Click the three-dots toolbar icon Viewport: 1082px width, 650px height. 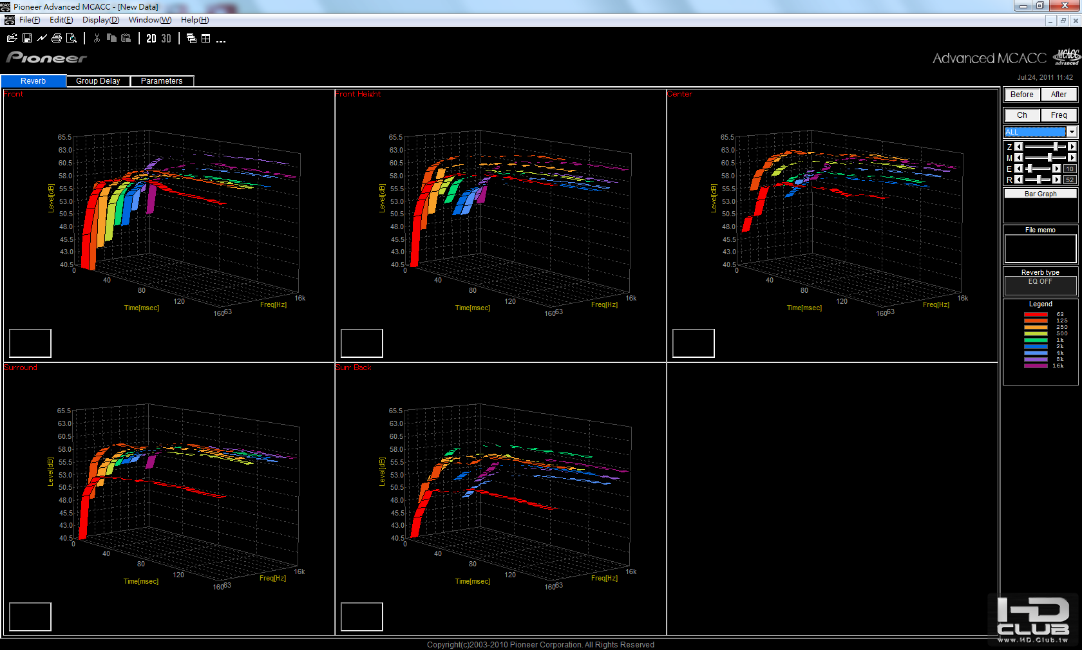(x=221, y=40)
